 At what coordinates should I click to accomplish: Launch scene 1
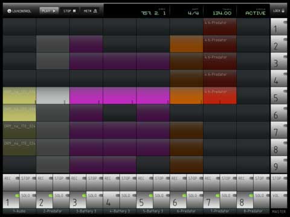pyautogui.click(x=279, y=27)
